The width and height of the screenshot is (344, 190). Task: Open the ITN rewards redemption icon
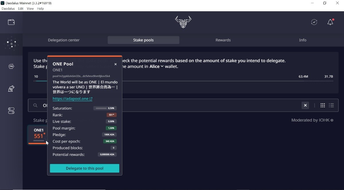click(x=11, y=66)
